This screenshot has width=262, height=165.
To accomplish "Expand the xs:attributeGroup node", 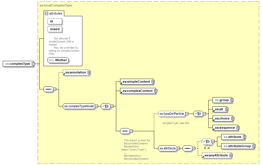I will (254, 146).
